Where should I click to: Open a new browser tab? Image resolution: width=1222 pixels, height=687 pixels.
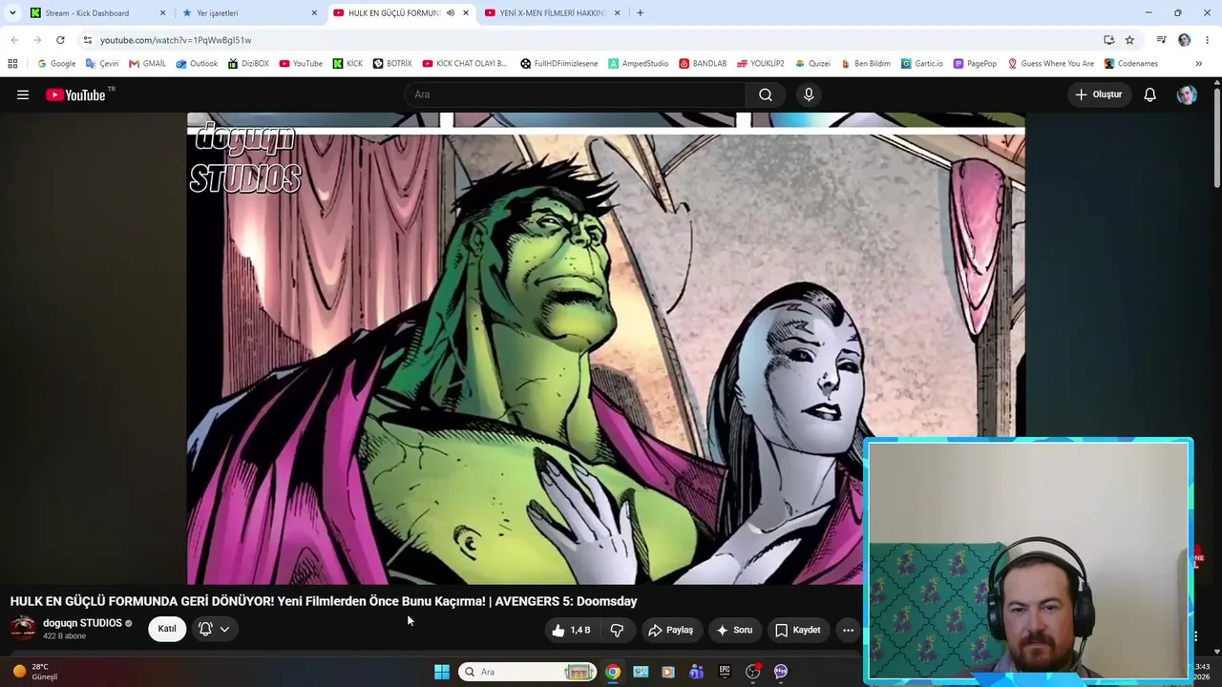pos(640,13)
